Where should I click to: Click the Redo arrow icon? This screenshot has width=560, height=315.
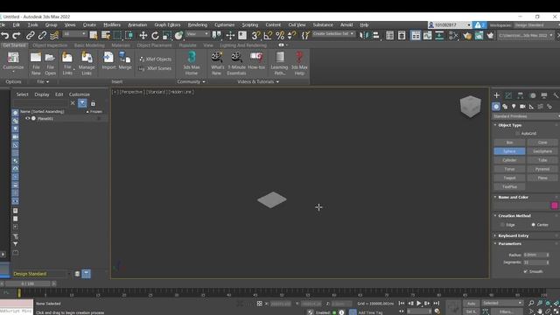pos(17,35)
